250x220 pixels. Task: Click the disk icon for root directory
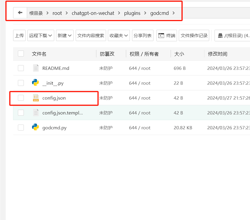click(x=220, y=35)
